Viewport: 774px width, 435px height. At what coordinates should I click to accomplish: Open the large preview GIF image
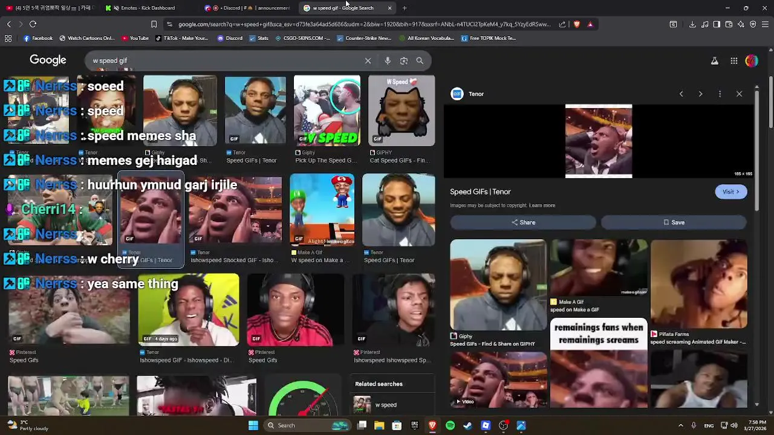click(599, 141)
